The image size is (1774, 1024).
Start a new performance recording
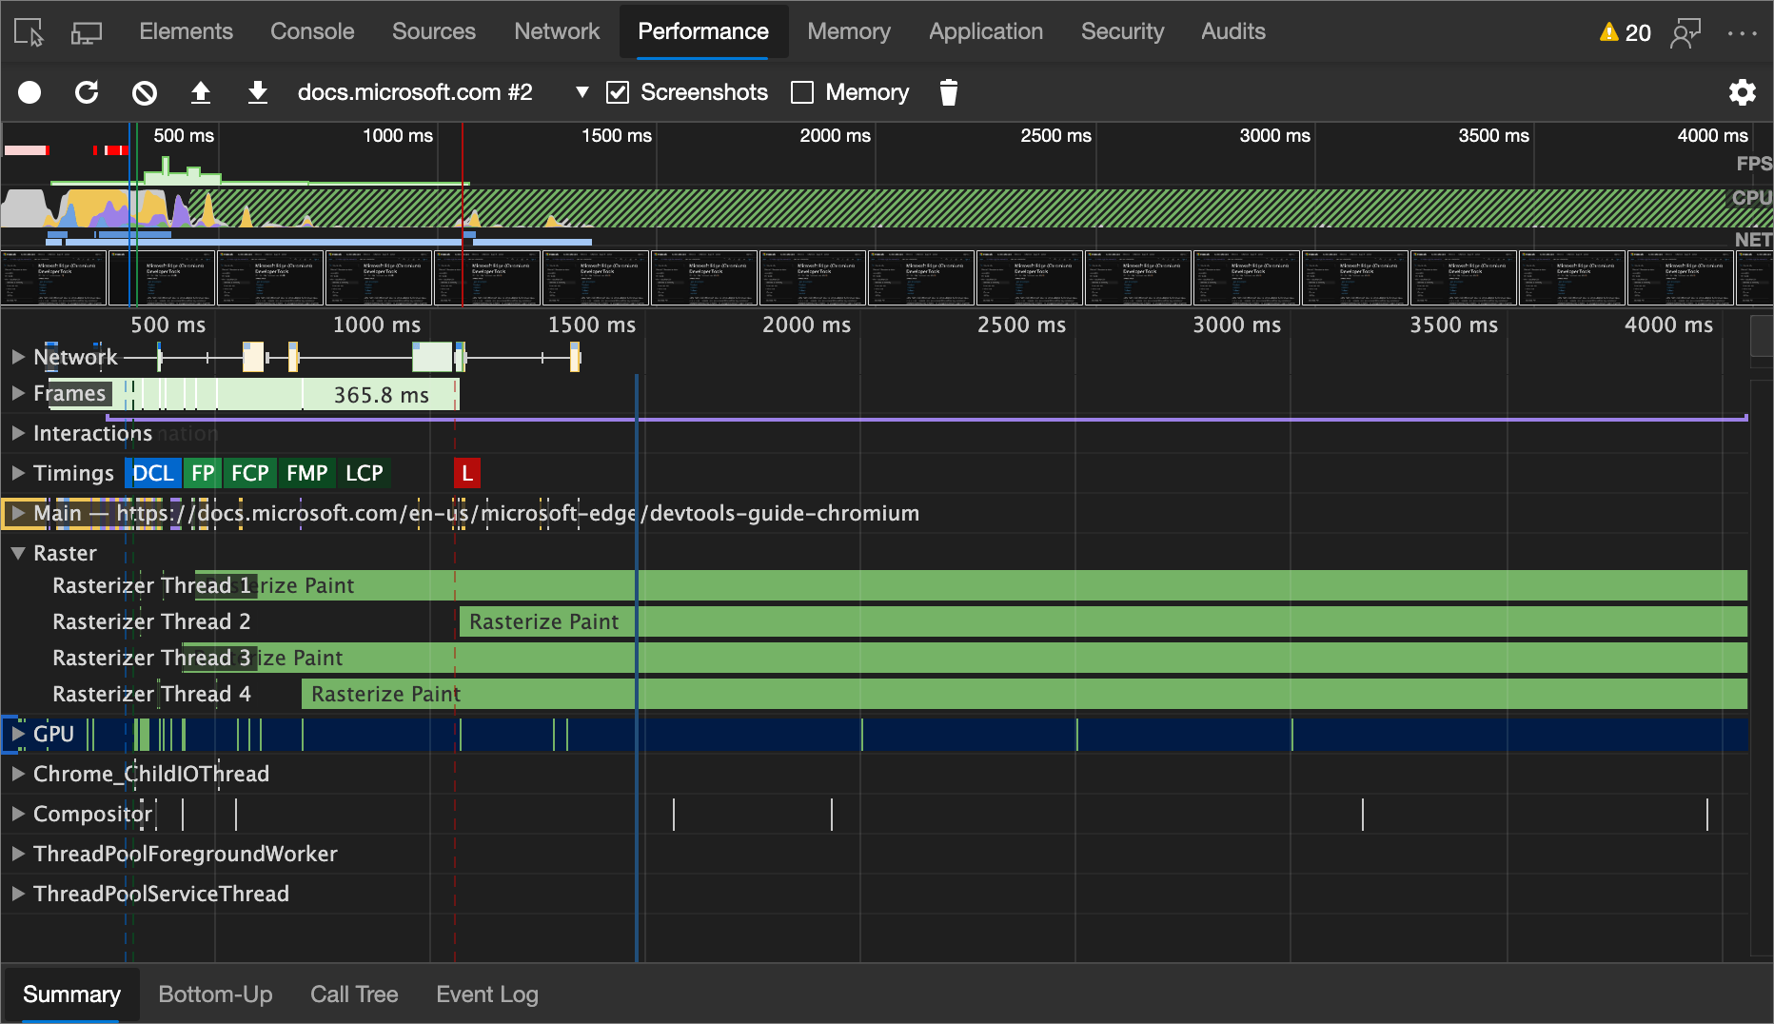[x=30, y=92]
